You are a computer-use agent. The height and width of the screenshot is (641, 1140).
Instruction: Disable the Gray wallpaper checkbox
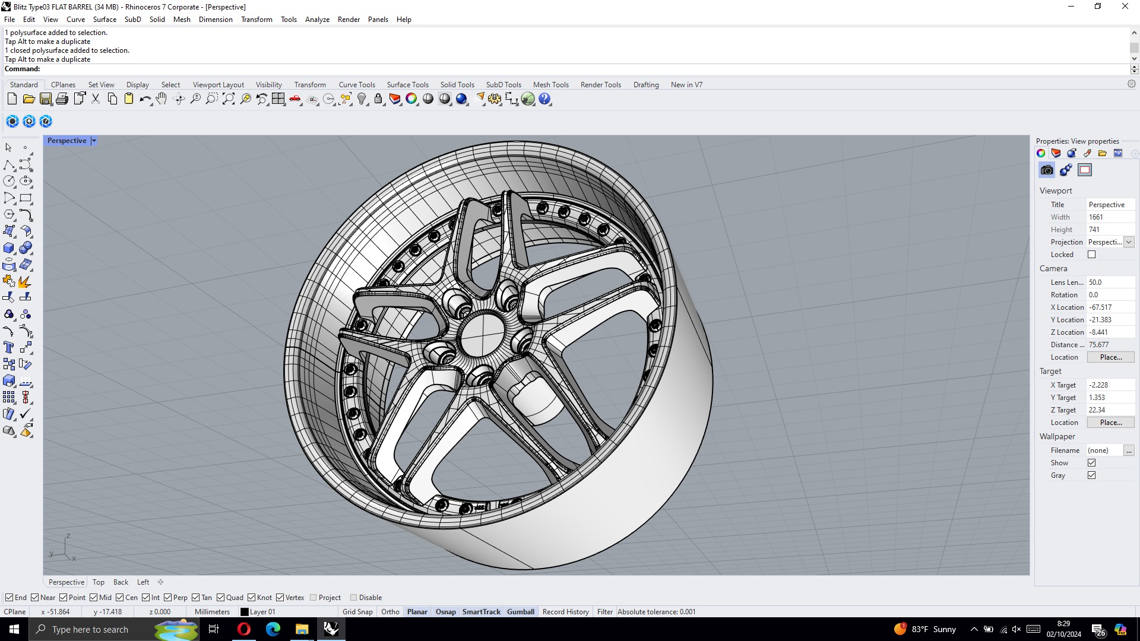[1091, 475]
